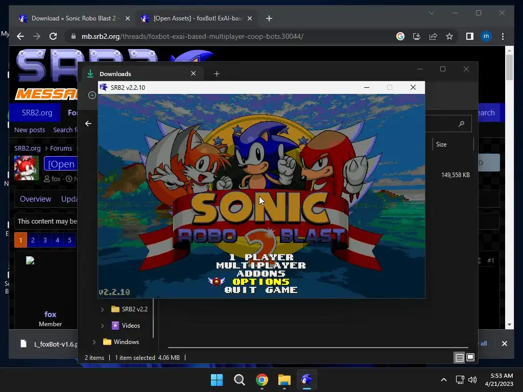Expand the SRB2 v2.2 folder
Viewport: 523px width, 392px height.
click(102, 309)
